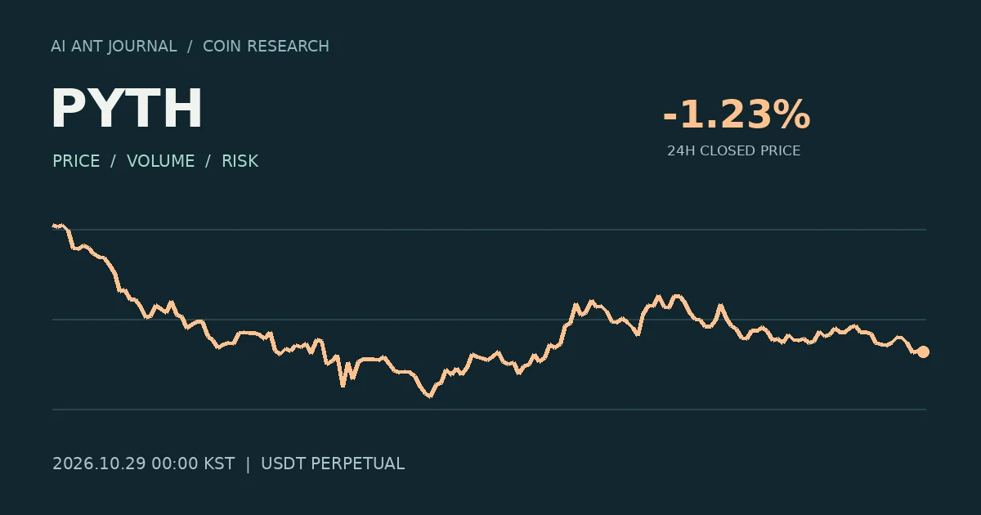Click the middle horizontal chart gridline
The width and height of the screenshot is (981, 515).
pyautogui.click(x=489, y=320)
